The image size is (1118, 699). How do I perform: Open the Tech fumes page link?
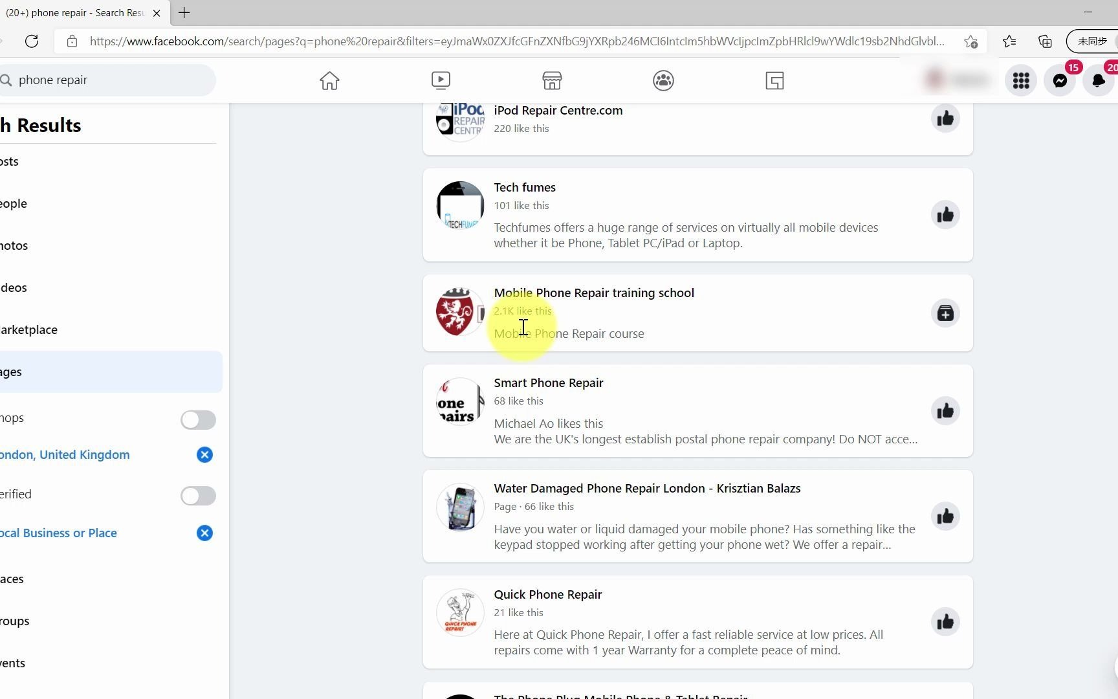coord(525,188)
